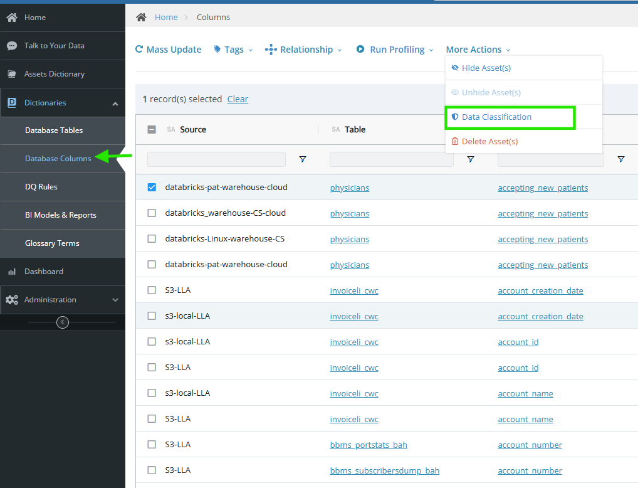Click the Source column filter text field

(216, 159)
